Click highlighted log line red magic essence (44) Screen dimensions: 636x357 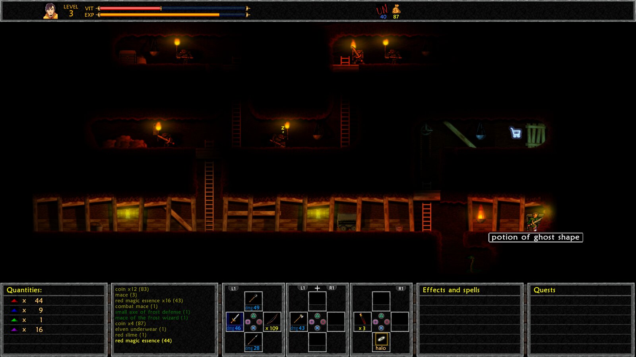(143, 341)
